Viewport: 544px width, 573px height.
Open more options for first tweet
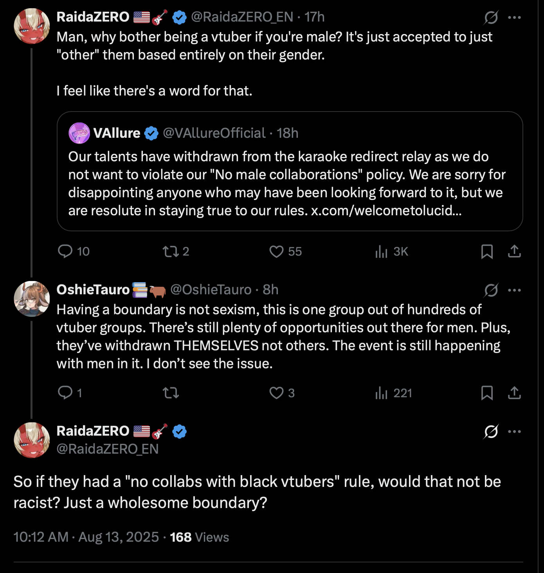(514, 17)
